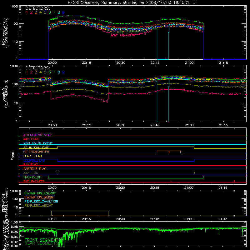Click the FRONT SEGMENTS label in livetime plot
The width and height of the screenshot is (250, 250).
[42, 240]
